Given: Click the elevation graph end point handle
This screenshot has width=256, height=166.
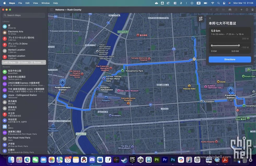Looking at the screenshot, I should pyautogui.click(x=239, y=45).
